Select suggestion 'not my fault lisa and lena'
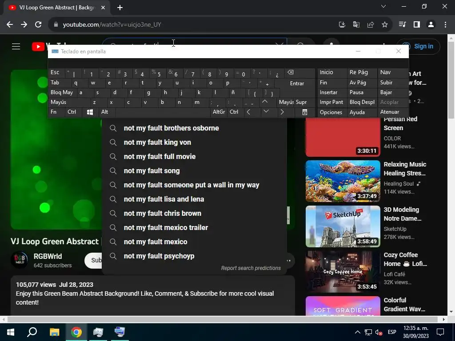 pyautogui.click(x=195, y=199)
